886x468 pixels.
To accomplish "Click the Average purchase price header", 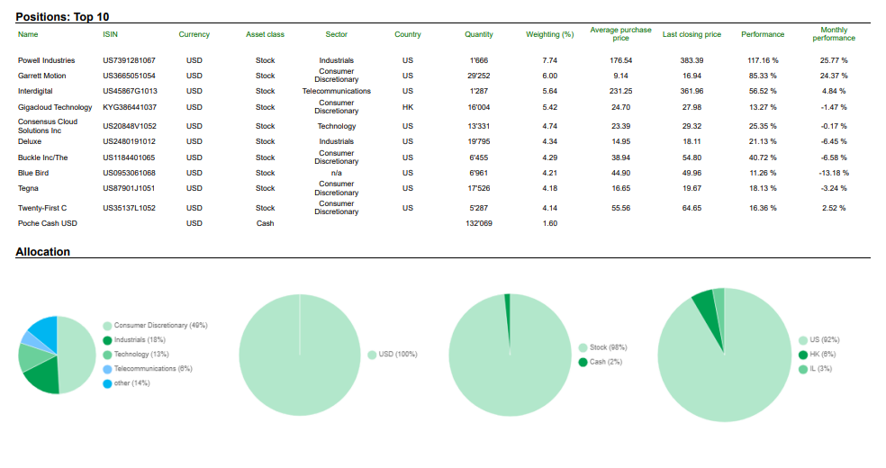I will coord(620,34).
